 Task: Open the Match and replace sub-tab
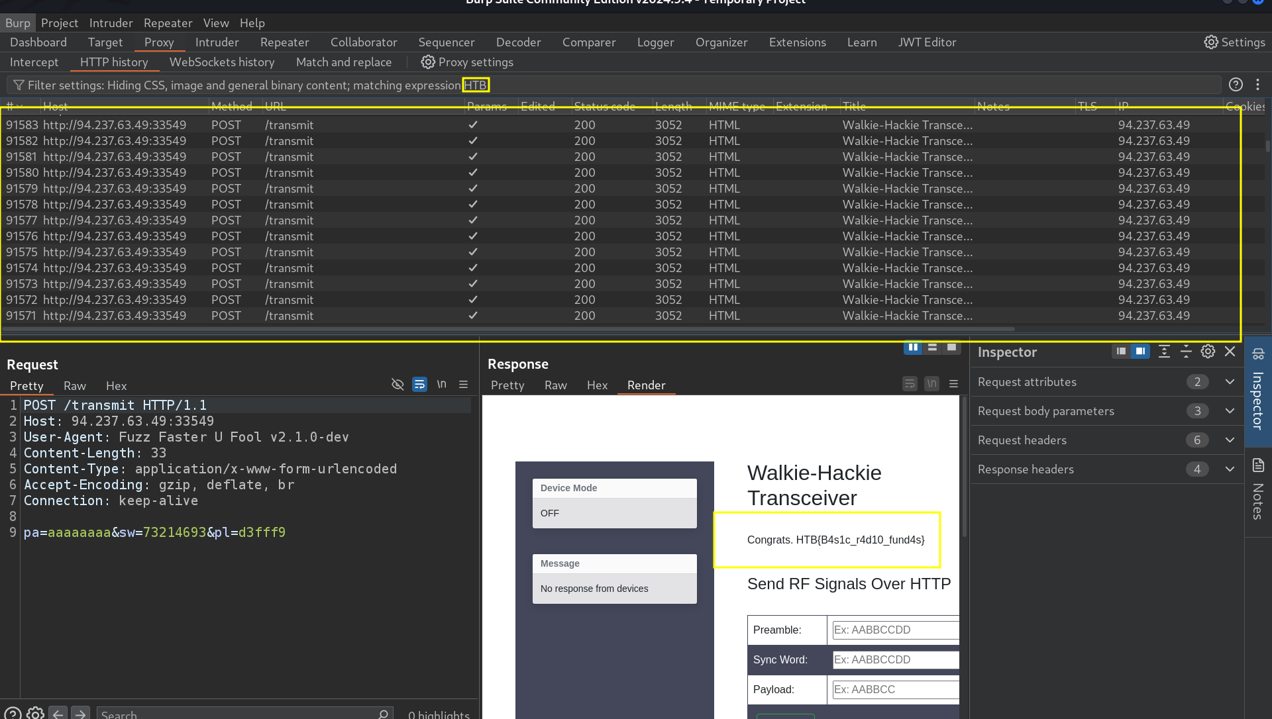point(344,62)
